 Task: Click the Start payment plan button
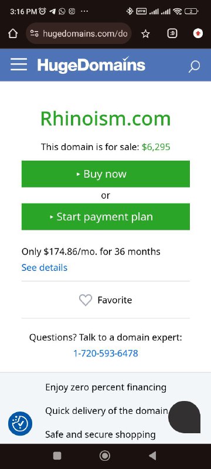click(x=105, y=216)
